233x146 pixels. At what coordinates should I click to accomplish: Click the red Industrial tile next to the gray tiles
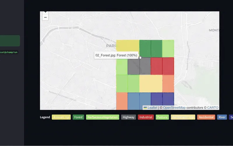click(x=157, y=66)
